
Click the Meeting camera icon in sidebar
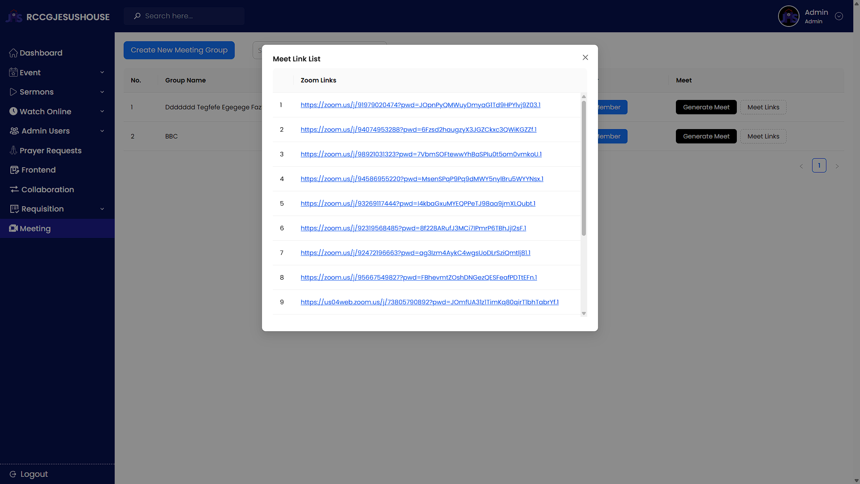(x=13, y=229)
